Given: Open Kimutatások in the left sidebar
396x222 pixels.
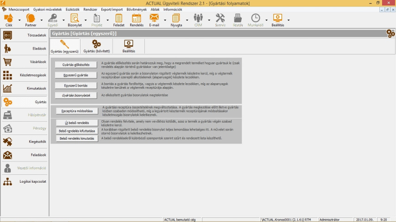Looking at the screenshot, I should coord(24,88).
